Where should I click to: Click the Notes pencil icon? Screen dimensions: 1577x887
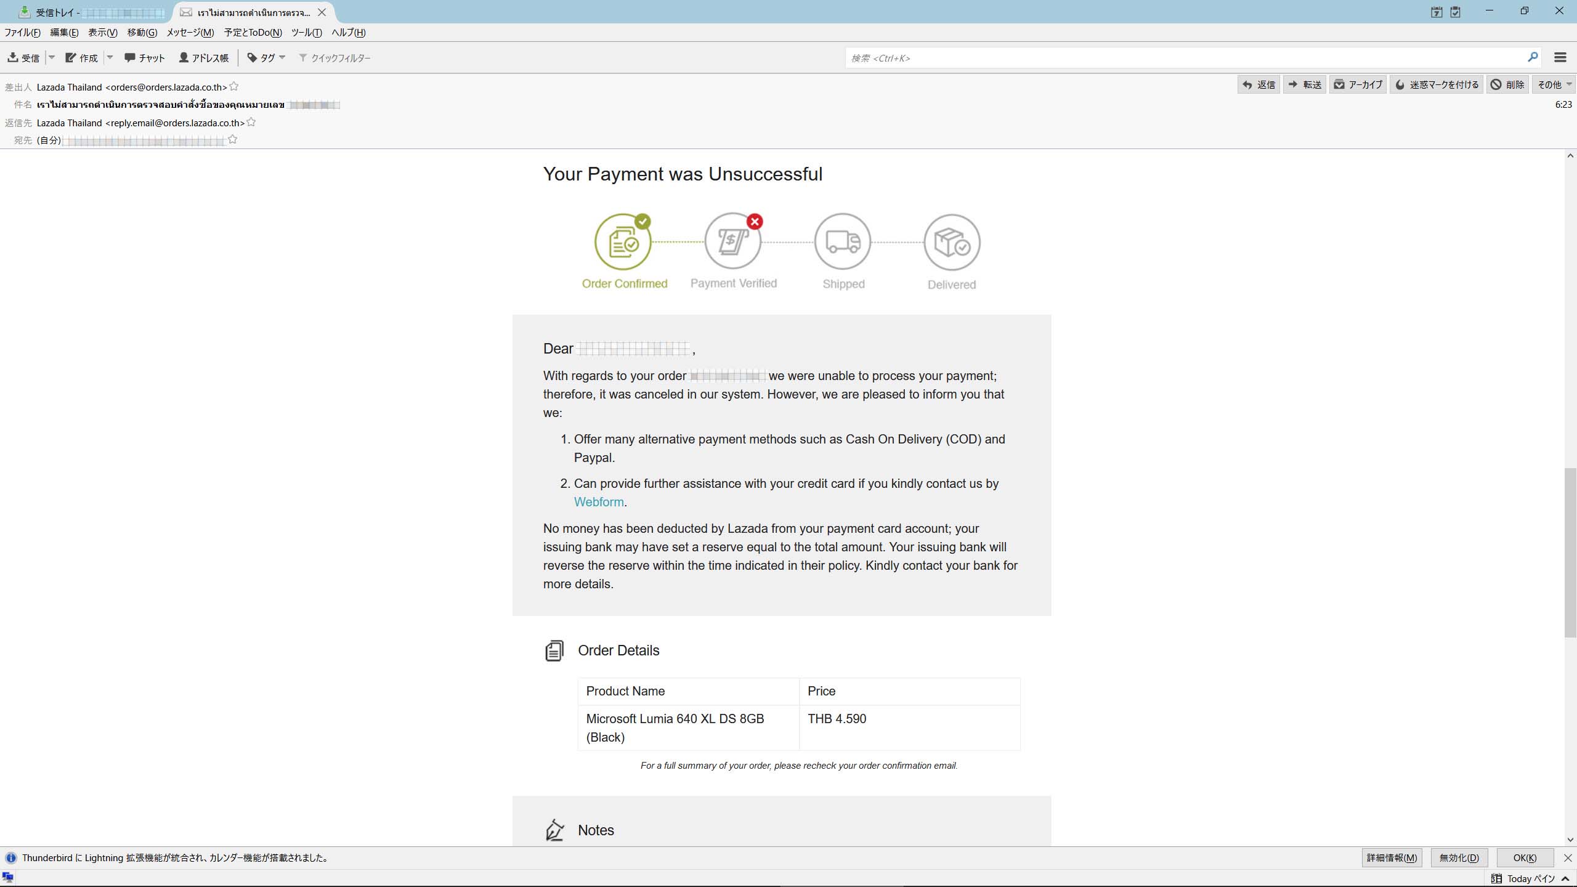point(554,830)
